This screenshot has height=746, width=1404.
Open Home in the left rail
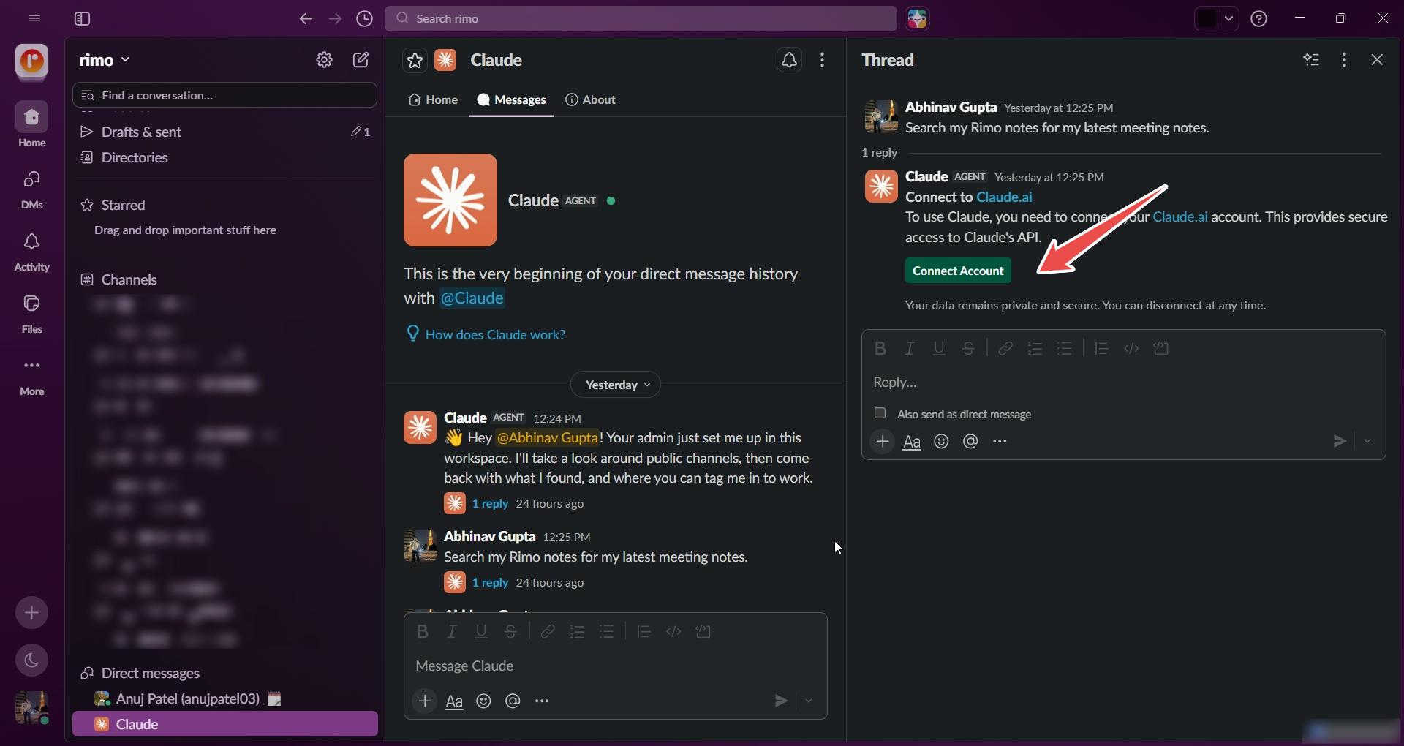(x=31, y=124)
